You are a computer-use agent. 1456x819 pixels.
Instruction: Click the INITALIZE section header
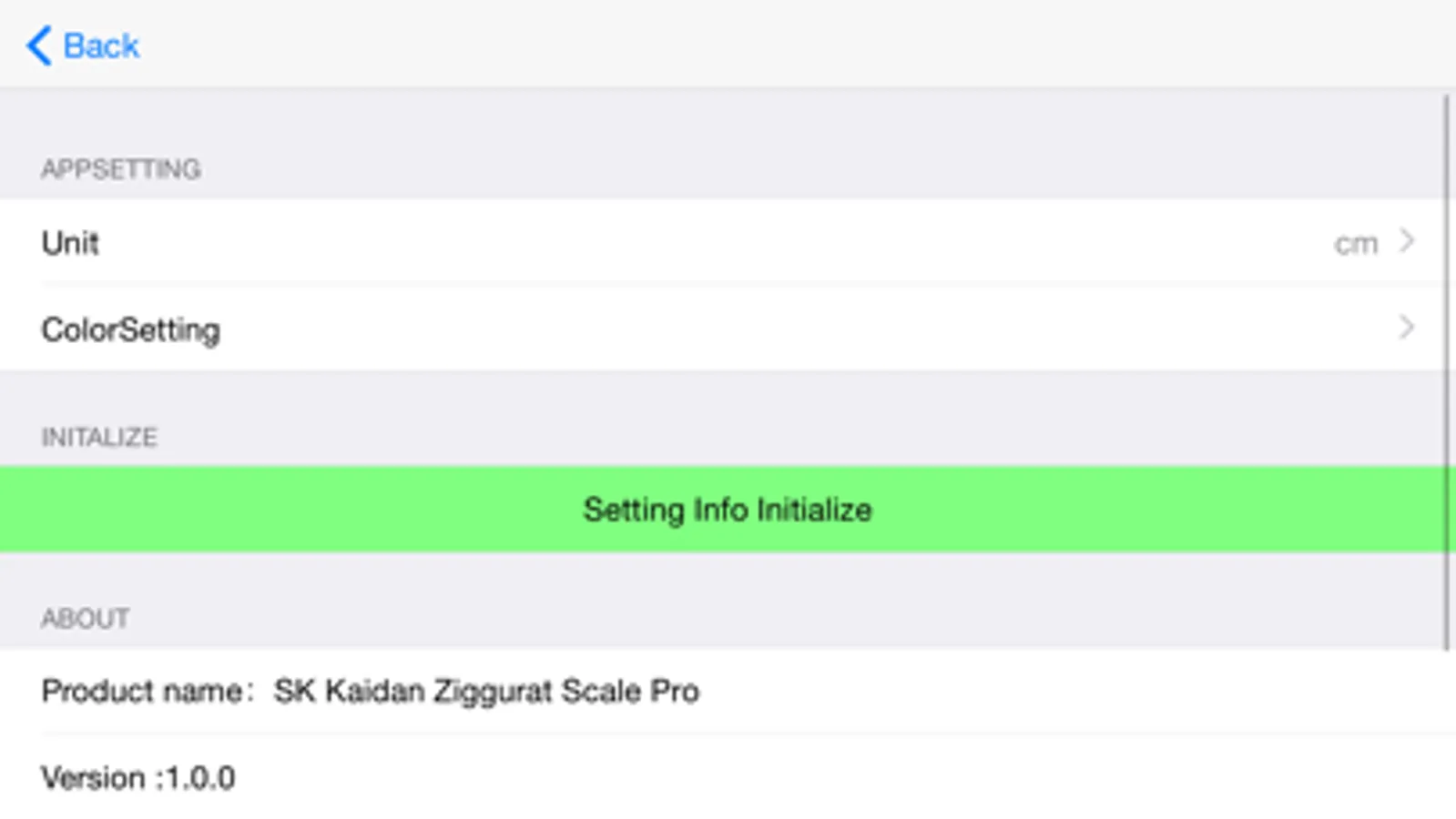(99, 438)
